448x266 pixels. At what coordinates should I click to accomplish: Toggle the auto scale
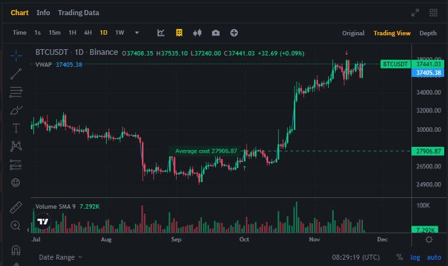434,257
